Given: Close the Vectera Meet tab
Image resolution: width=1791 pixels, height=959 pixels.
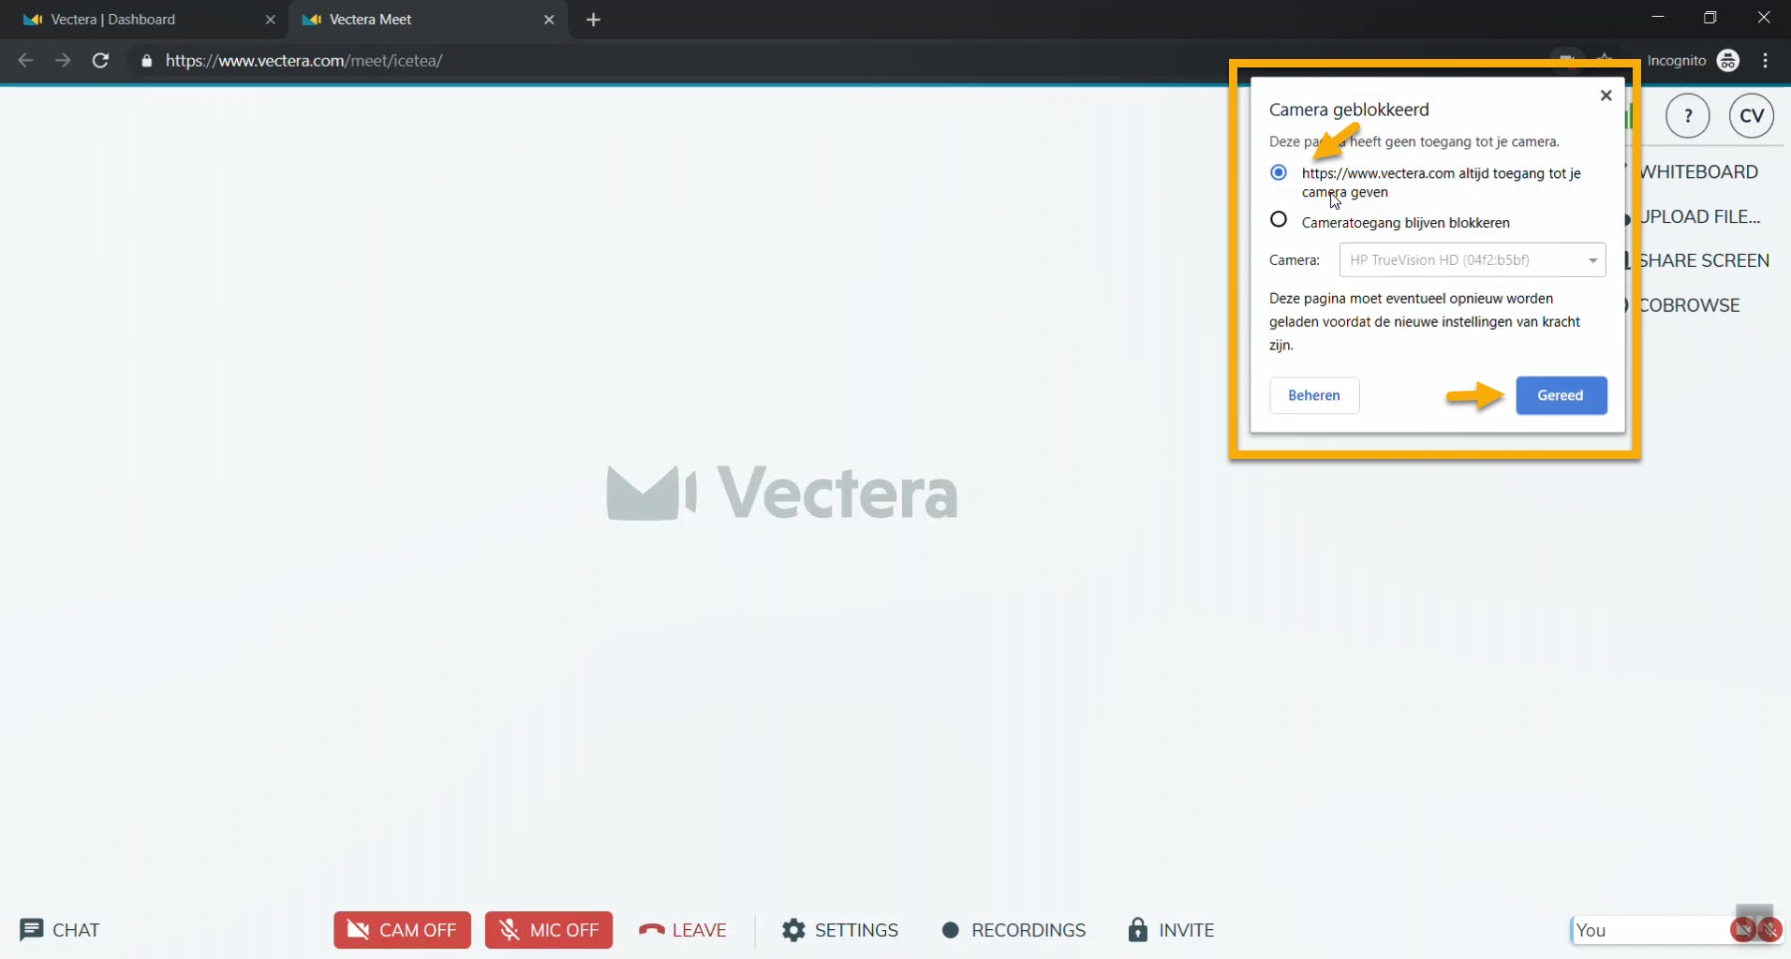Looking at the screenshot, I should pos(549,20).
